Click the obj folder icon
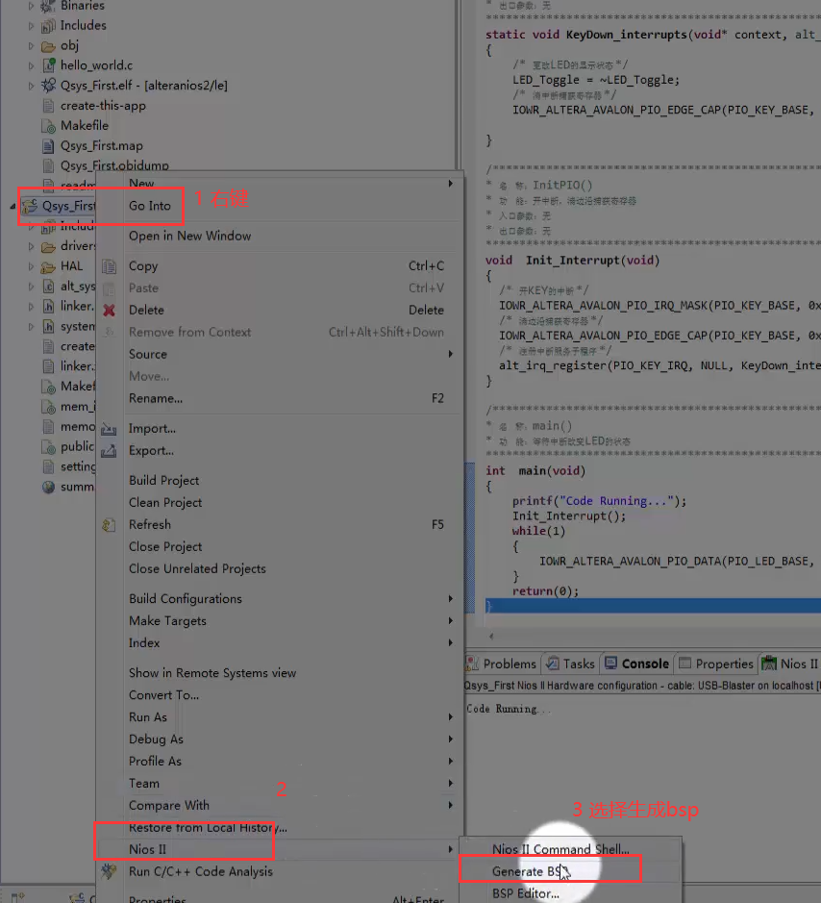Viewport: 821px width, 903px height. 48,46
